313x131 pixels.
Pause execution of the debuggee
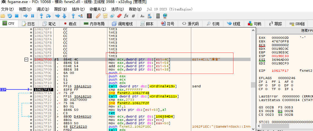(x=32, y=16)
